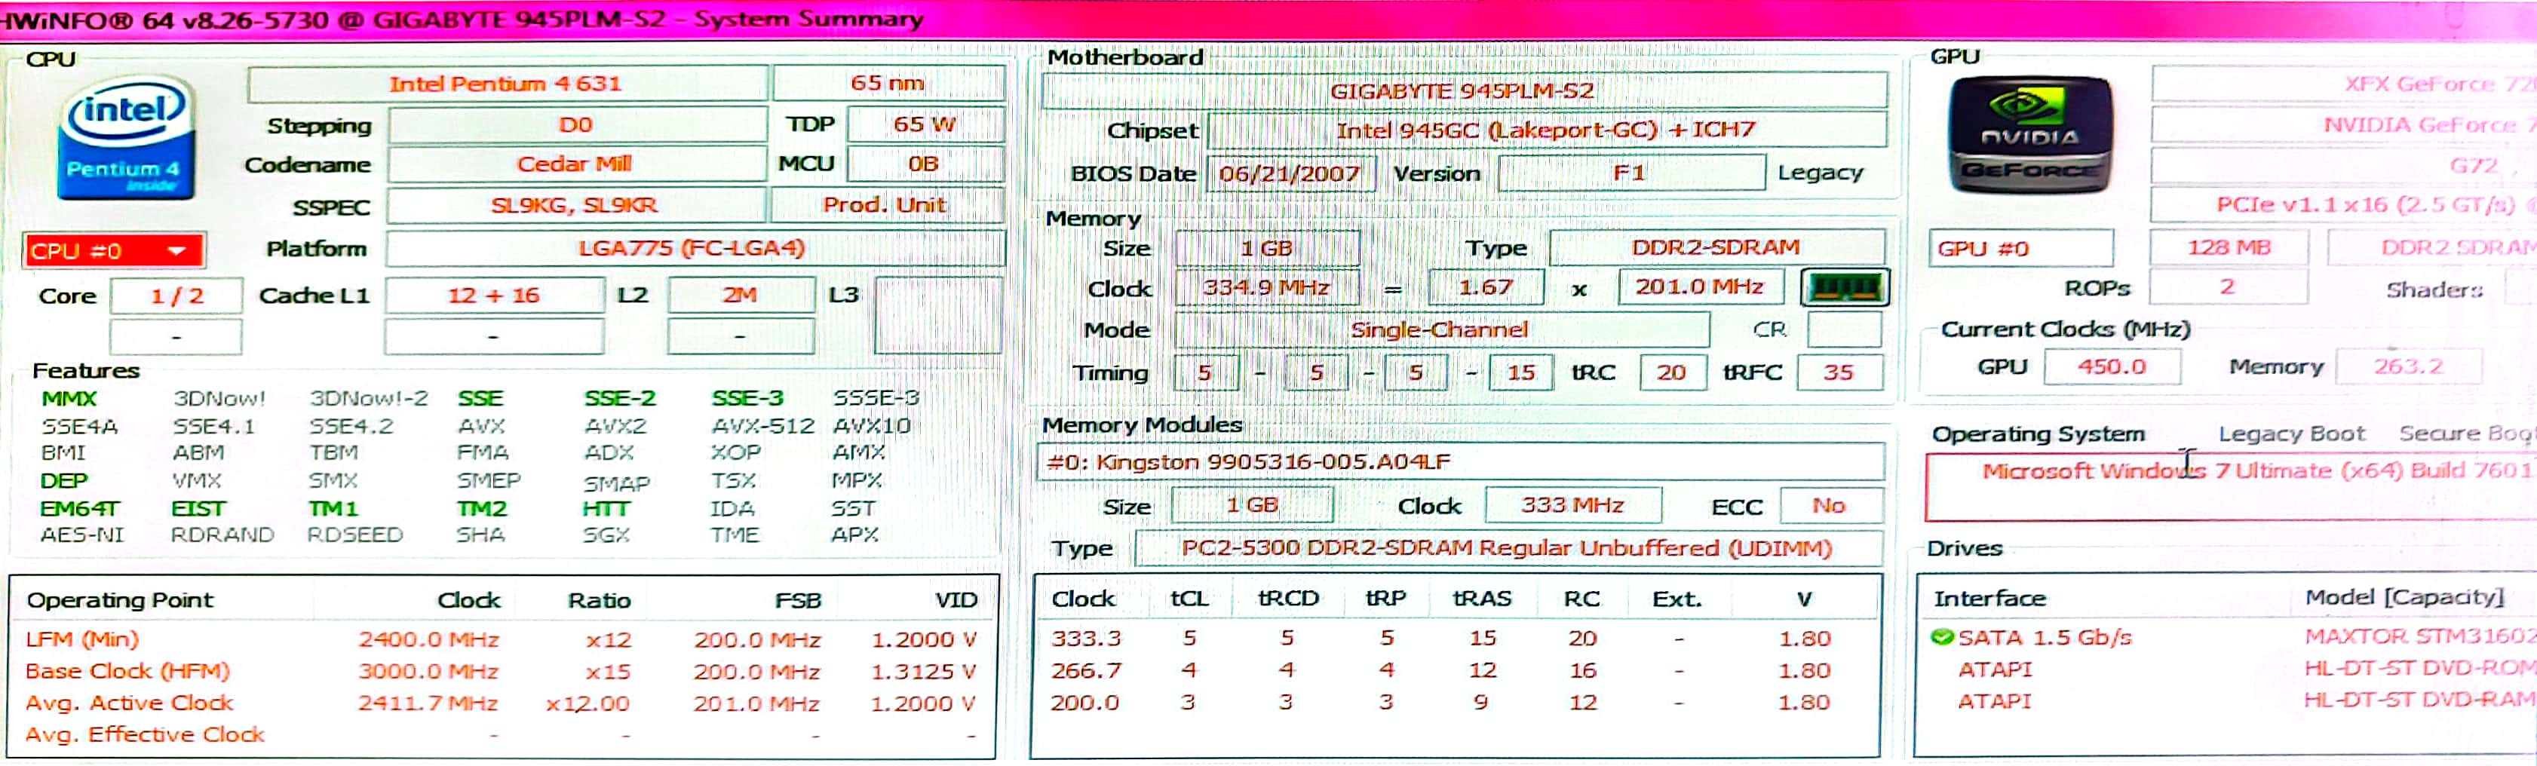This screenshot has width=2537, height=766.
Task: Click the 128 MB video memory field
Action: click(2229, 248)
